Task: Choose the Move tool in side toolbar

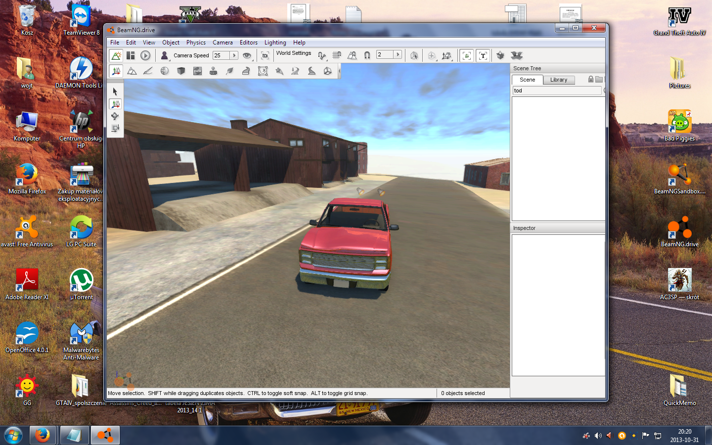Action: 115,104
